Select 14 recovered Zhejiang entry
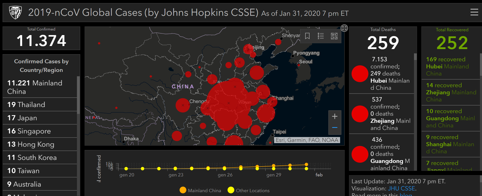 point(450,92)
